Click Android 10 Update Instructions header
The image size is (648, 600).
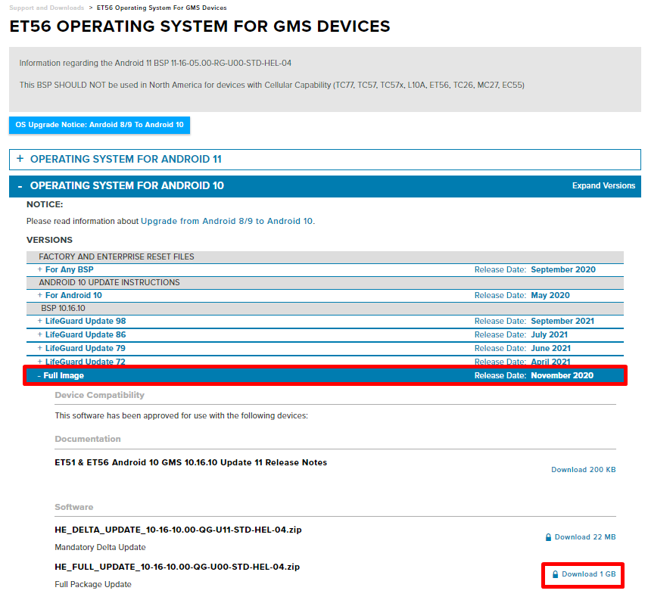[x=325, y=282]
